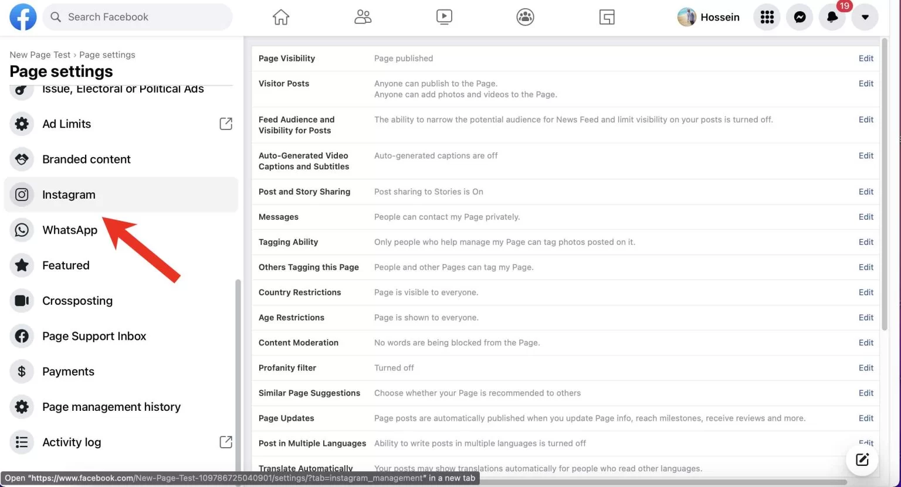This screenshot has width=901, height=487.
Task: Open Activity log external link icon
Action: pos(226,442)
